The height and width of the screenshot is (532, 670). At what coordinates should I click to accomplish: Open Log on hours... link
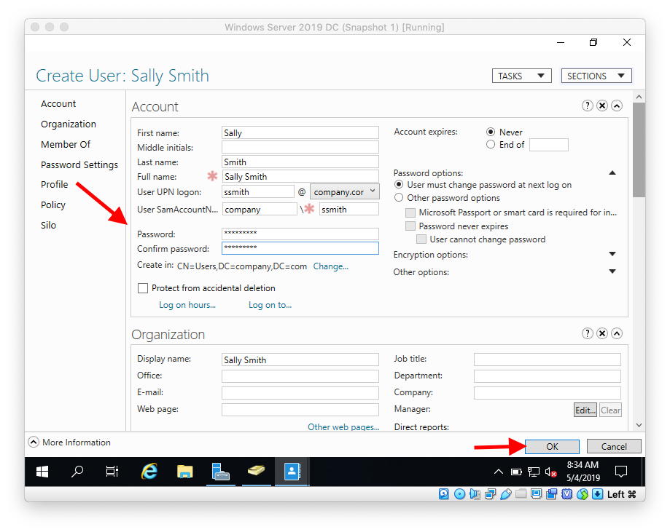[x=187, y=305]
